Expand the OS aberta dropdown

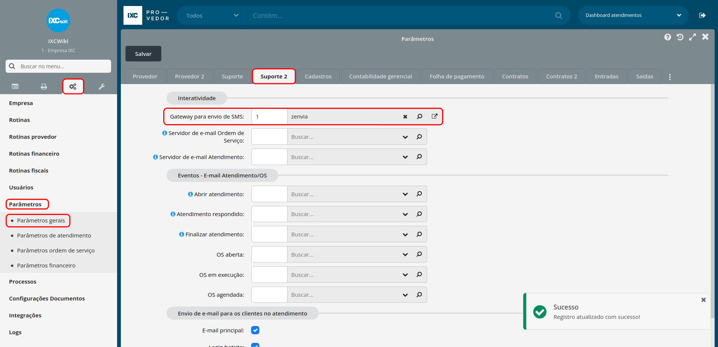405,255
